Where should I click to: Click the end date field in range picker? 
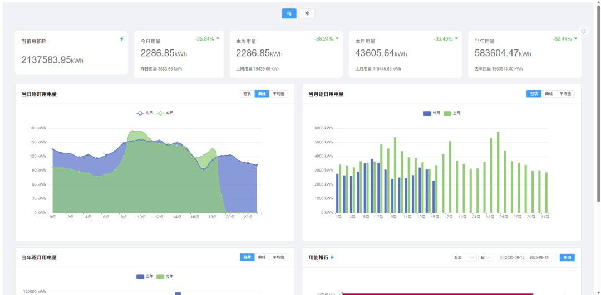pyautogui.click(x=539, y=258)
